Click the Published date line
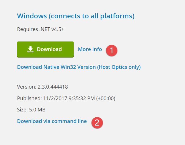This screenshot has height=145, width=185. coord(66,98)
